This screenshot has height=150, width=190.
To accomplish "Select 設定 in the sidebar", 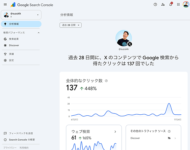I will tap(11, 60).
